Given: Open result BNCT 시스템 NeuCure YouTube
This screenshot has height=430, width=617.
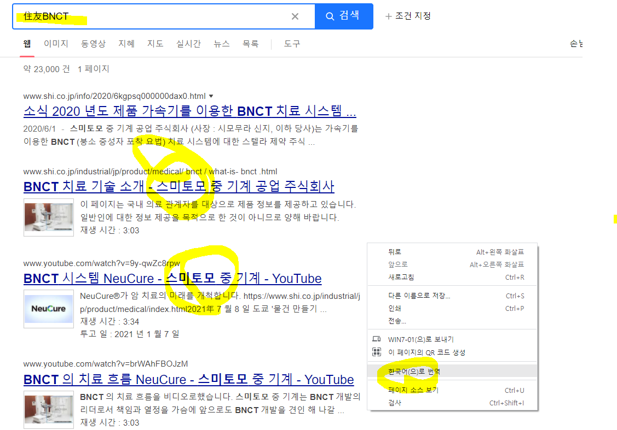Looking at the screenshot, I should point(172,279).
